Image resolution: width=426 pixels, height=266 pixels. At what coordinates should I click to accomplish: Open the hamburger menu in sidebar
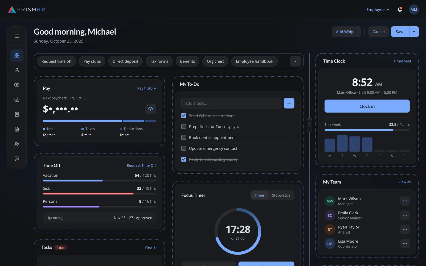point(17,36)
